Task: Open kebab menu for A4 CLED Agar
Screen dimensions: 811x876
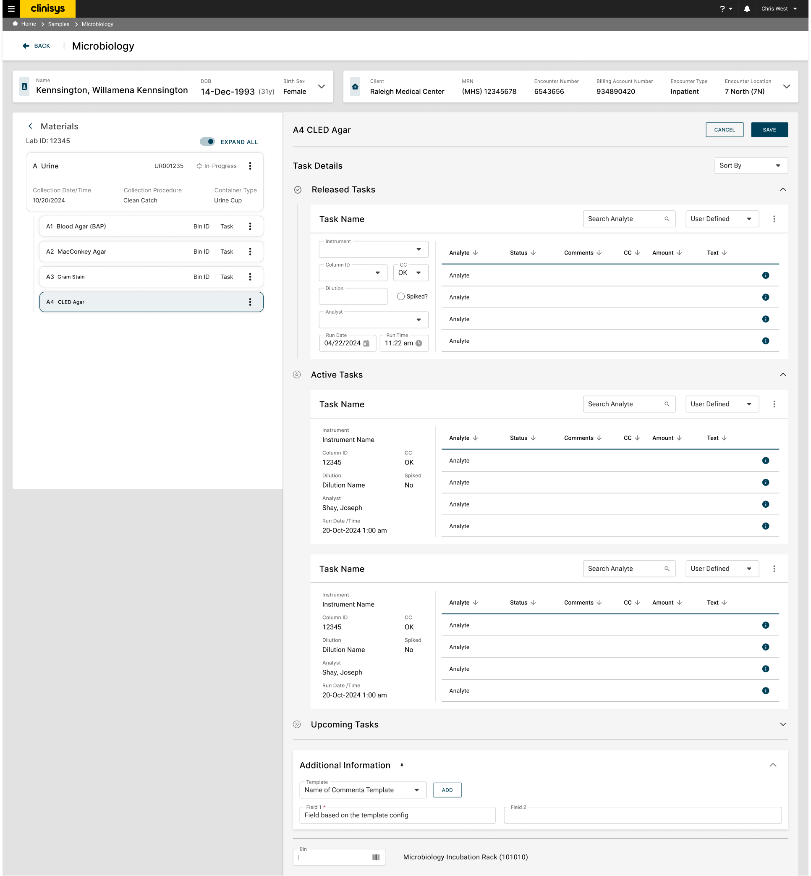Action: (250, 302)
